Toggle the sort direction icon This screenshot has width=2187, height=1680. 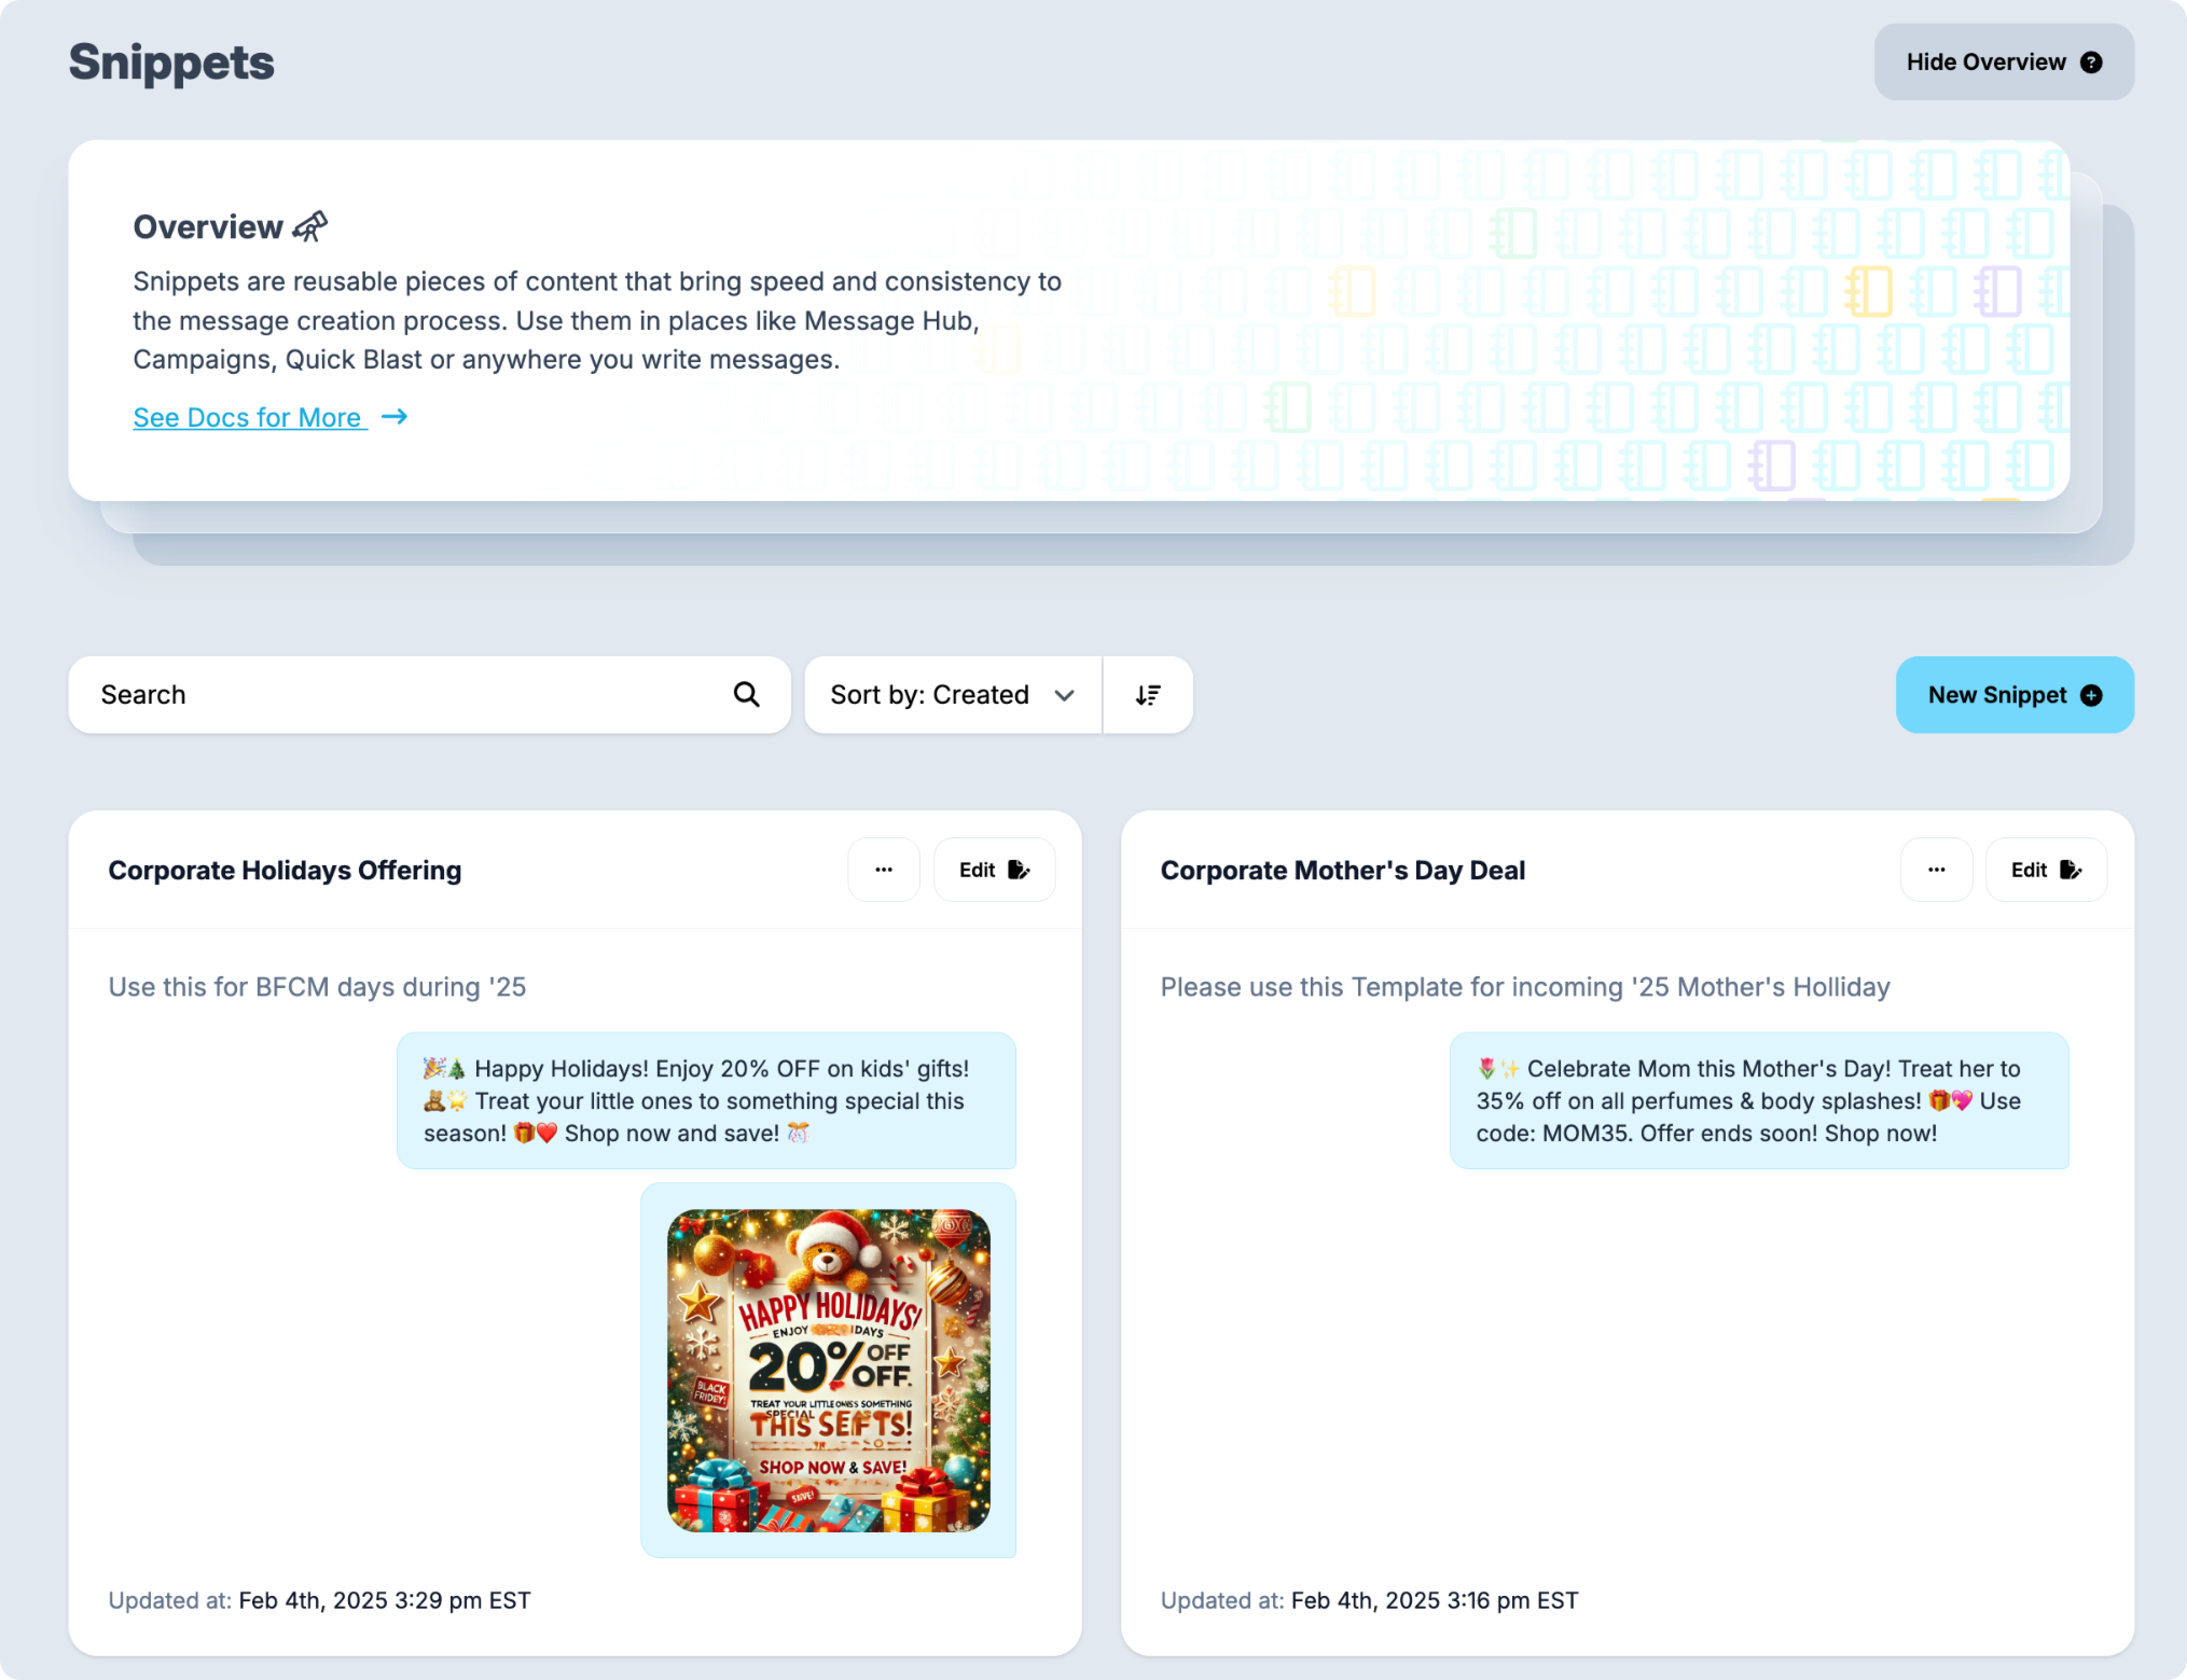[x=1147, y=695]
